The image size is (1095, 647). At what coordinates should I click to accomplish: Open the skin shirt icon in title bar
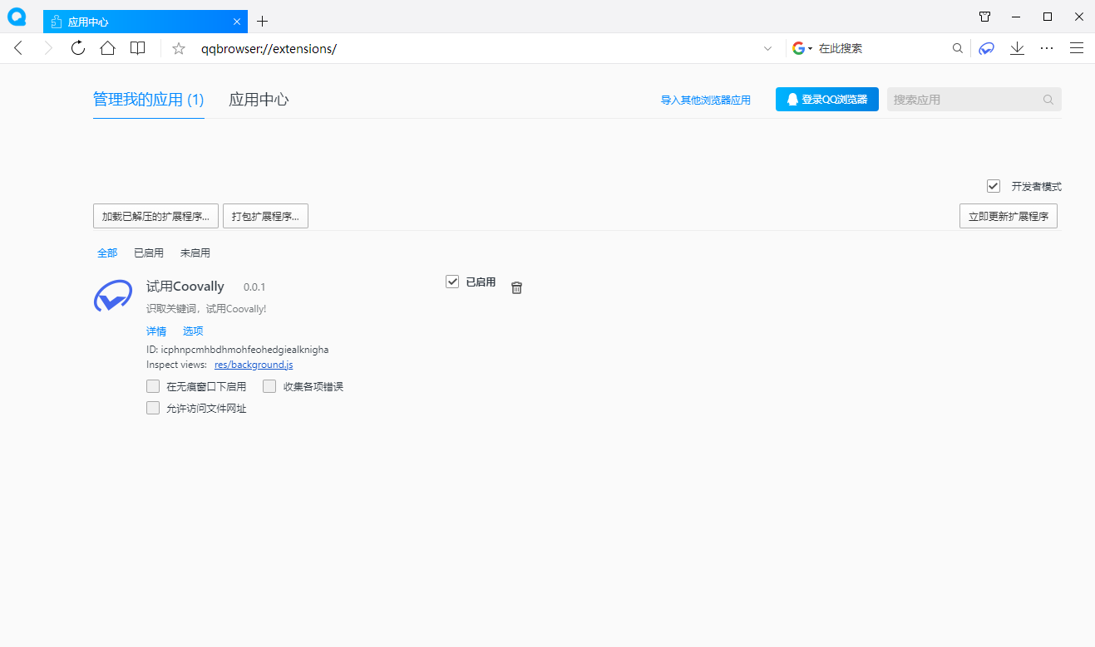click(984, 17)
